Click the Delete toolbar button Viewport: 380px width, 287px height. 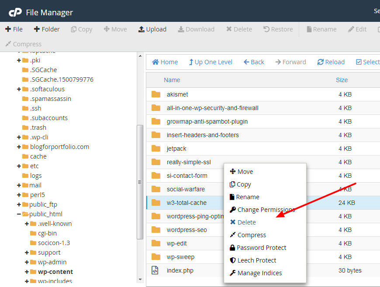(x=239, y=29)
